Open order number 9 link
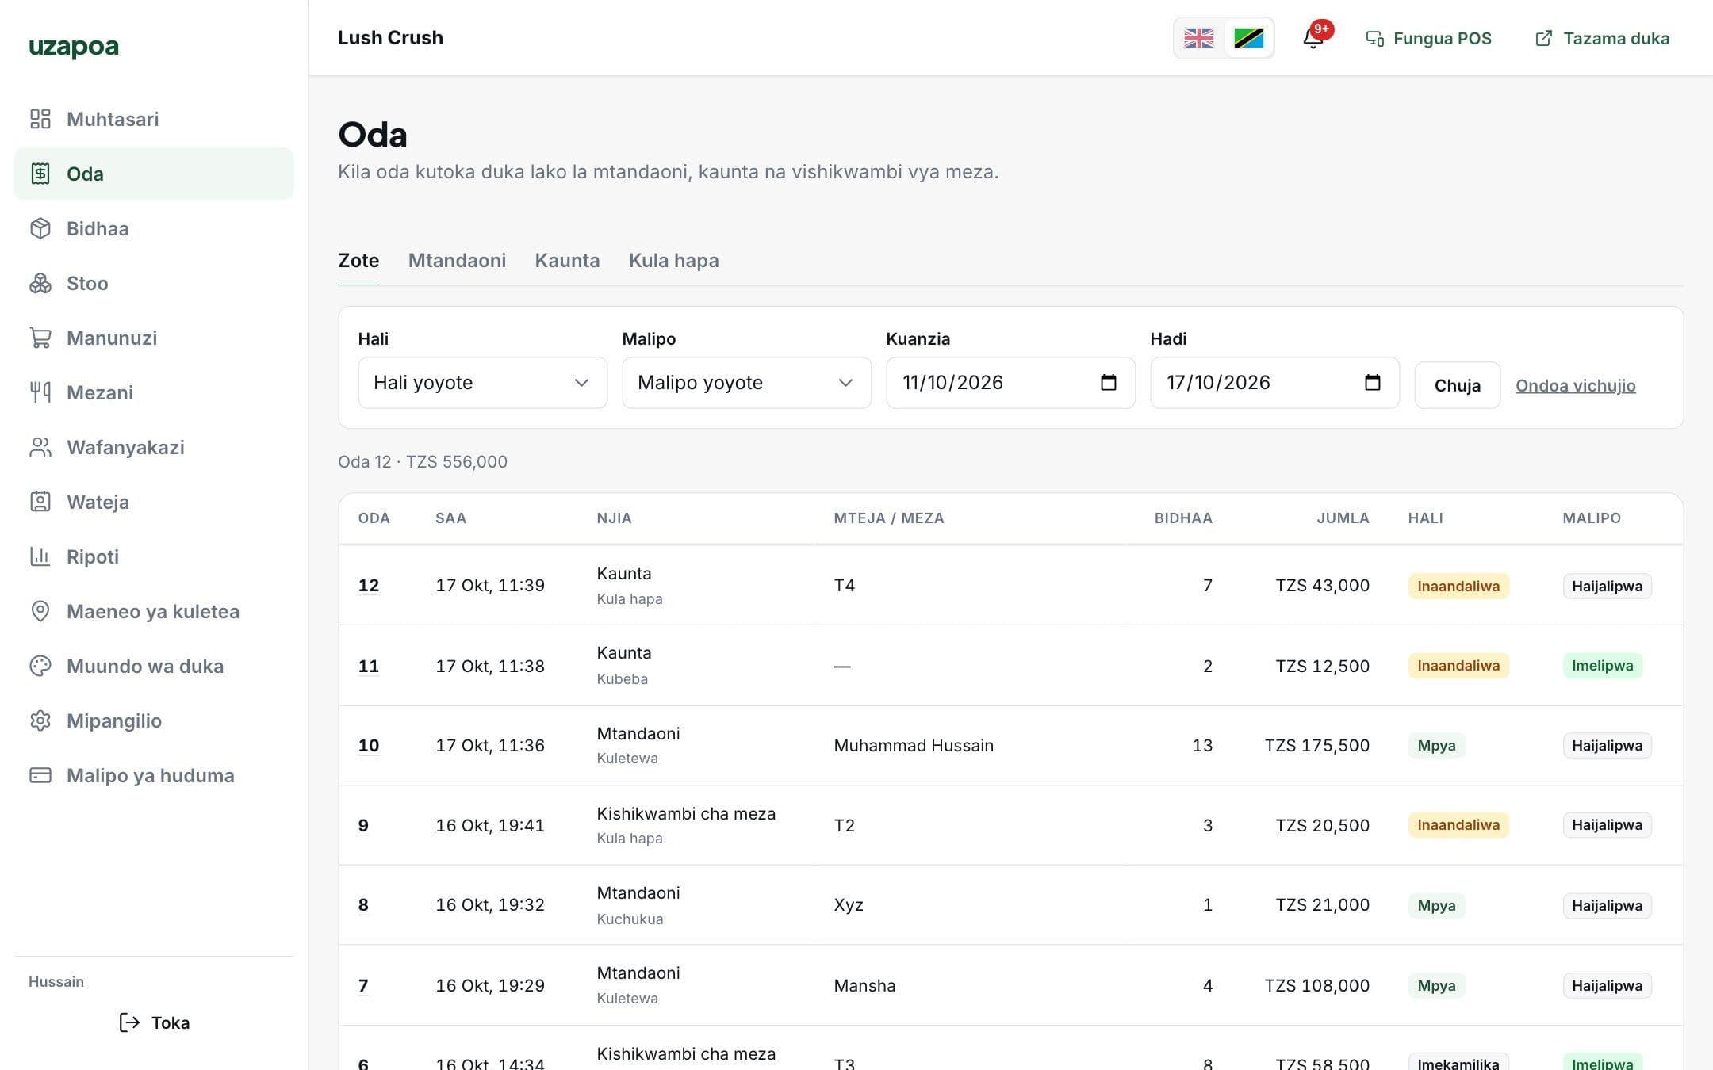Image resolution: width=1713 pixels, height=1070 pixels. (x=363, y=825)
